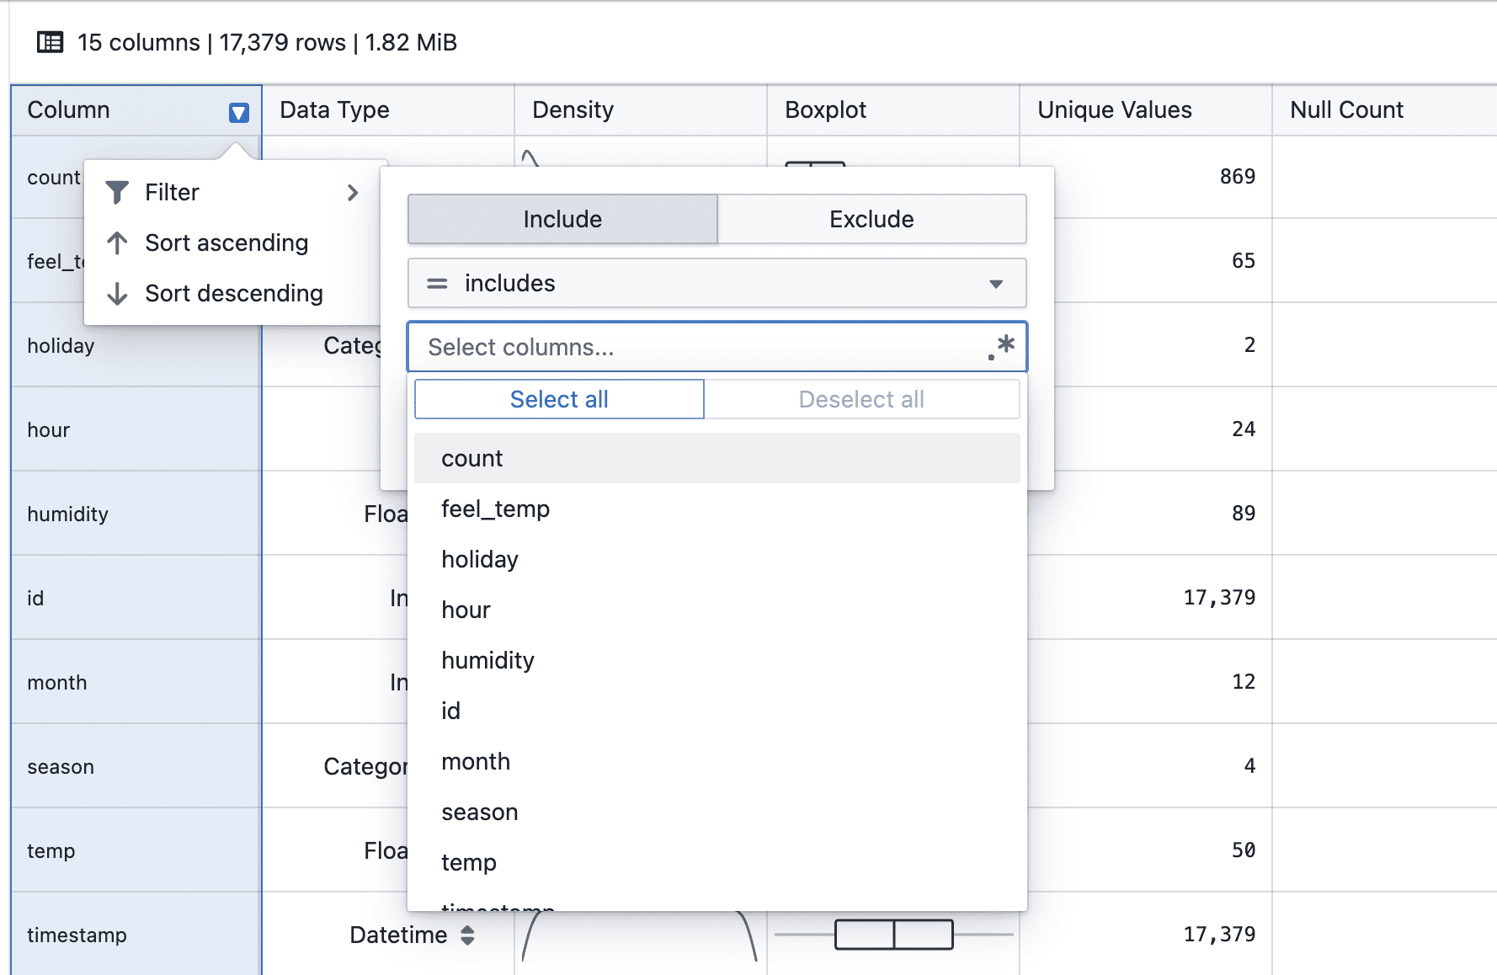This screenshot has height=975, width=1497.
Task: Click the Column header filter funnel icon
Action: 239,112
